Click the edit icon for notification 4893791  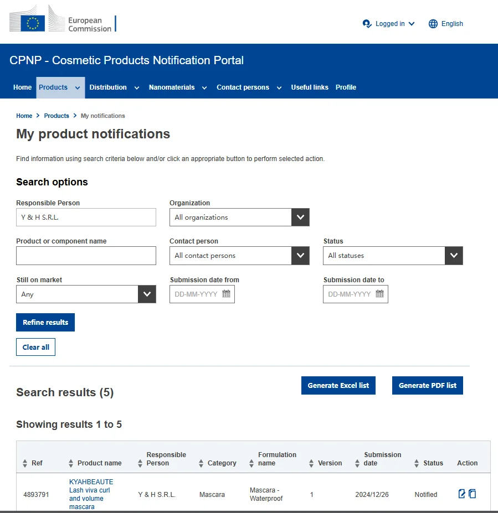[462, 494]
